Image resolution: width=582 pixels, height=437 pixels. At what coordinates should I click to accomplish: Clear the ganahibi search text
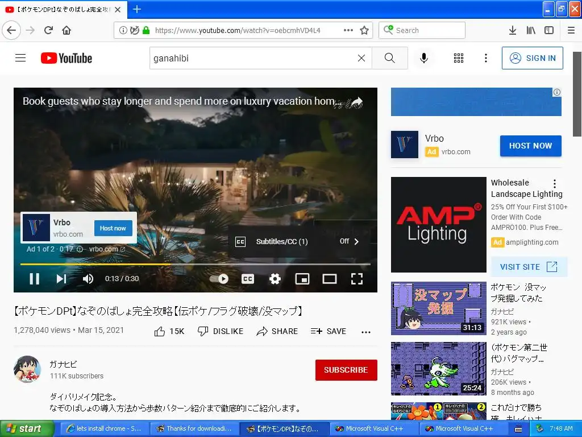tap(361, 58)
